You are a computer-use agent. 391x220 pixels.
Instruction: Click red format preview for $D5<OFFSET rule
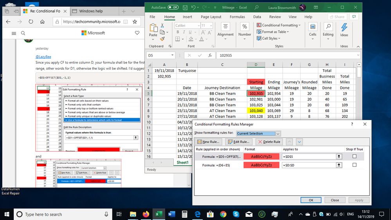(261, 157)
